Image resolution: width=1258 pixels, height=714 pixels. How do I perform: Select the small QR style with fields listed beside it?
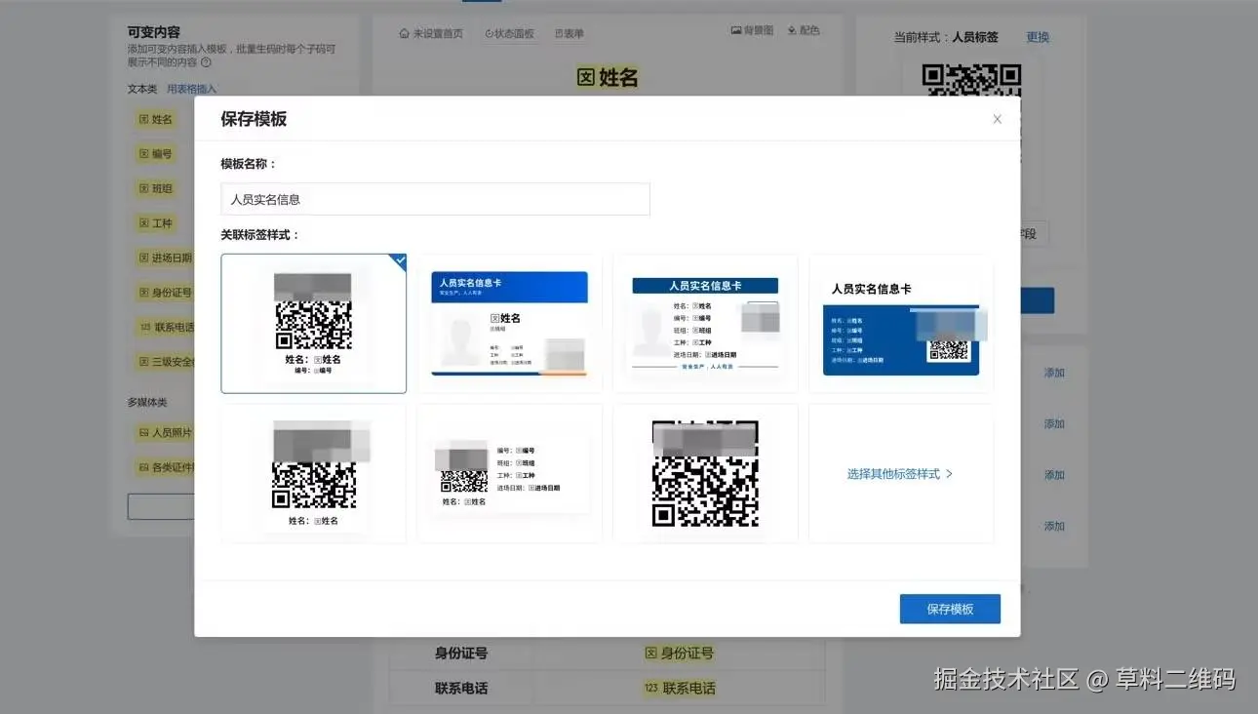510,474
